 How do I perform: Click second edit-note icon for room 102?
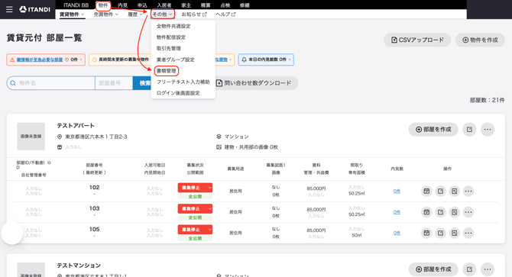455,191
